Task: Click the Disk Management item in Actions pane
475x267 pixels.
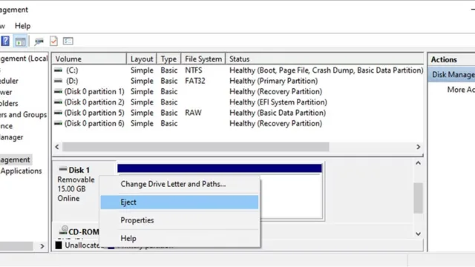Action: pyautogui.click(x=453, y=74)
